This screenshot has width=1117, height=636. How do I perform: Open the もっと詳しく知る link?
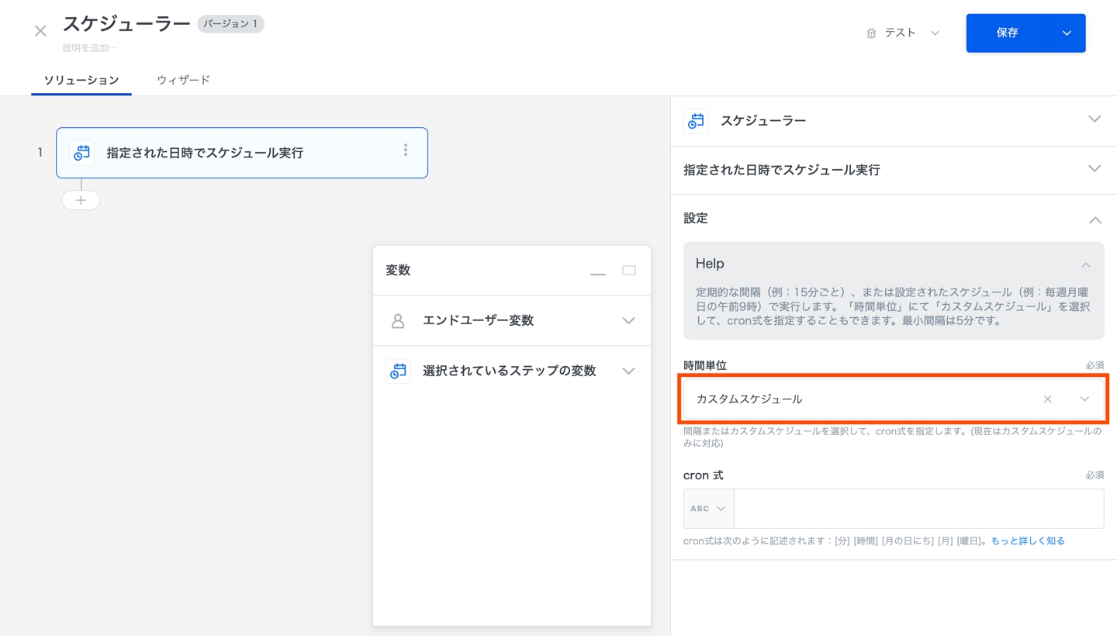coord(1028,541)
